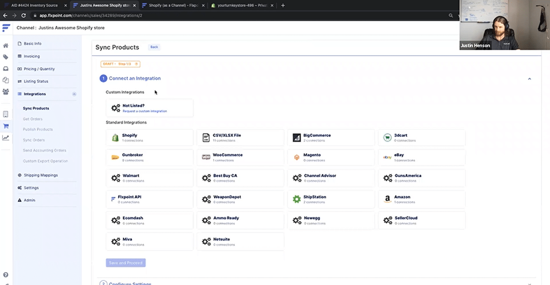Click Request a custom integration link
The image size is (550, 285).
(x=145, y=111)
